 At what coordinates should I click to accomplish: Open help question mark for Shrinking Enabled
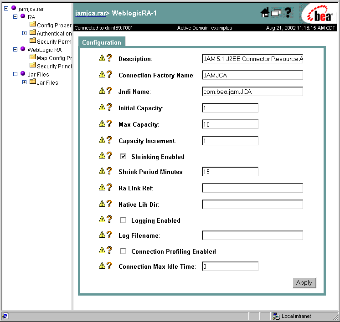tap(109, 155)
